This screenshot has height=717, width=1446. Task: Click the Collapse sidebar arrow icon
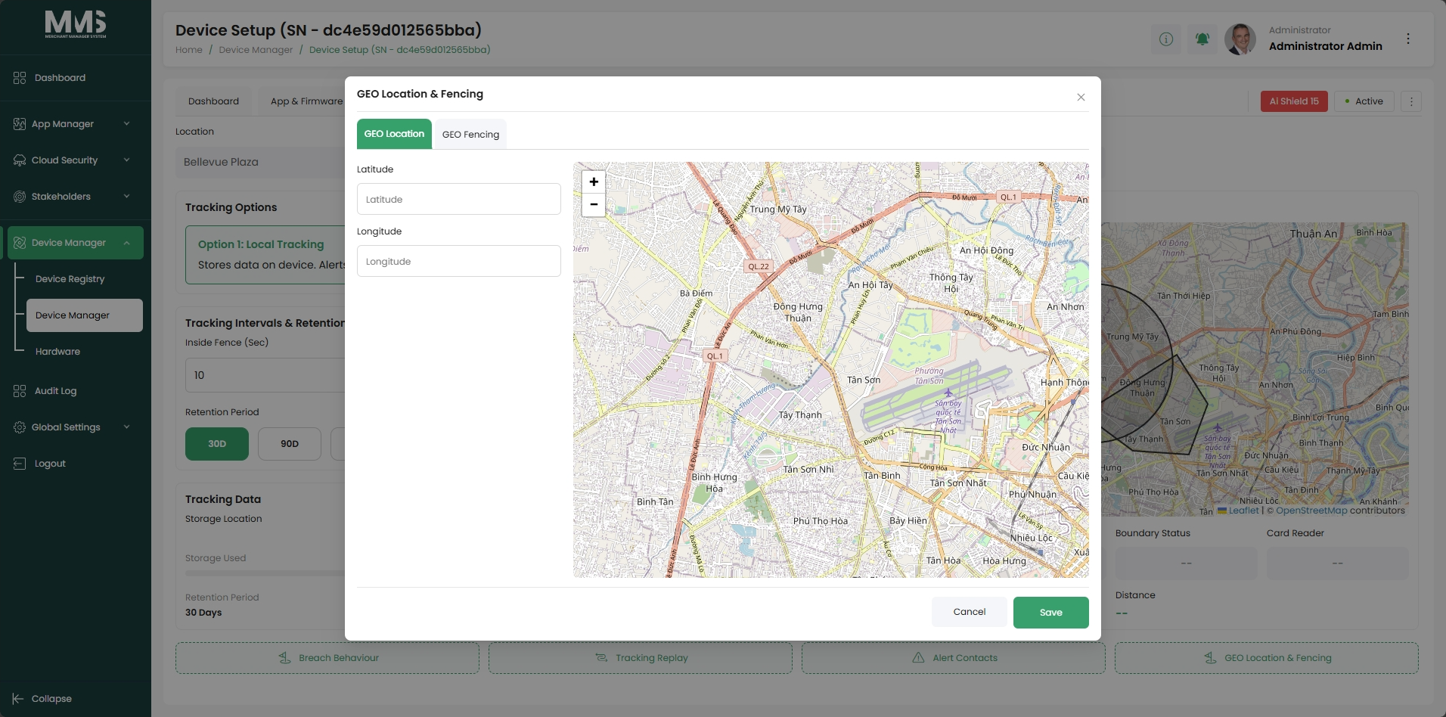point(18,699)
